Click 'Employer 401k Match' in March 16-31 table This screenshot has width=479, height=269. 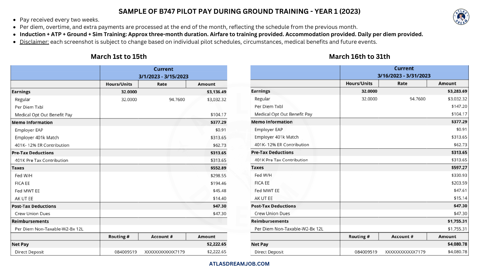(x=277, y=137)
